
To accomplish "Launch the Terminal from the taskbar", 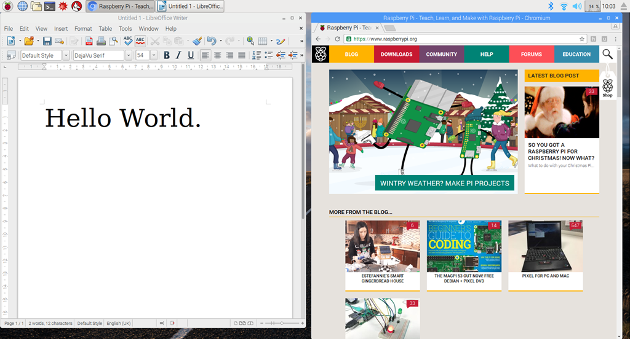I will [x=50, y=6].
